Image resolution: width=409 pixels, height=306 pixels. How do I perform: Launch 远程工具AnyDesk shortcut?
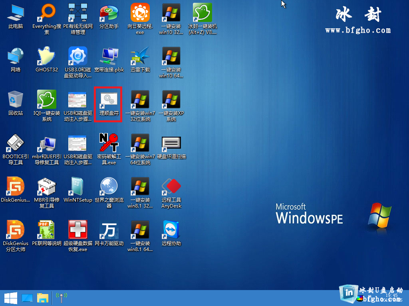pyautogui.click(x=171, y=192)
